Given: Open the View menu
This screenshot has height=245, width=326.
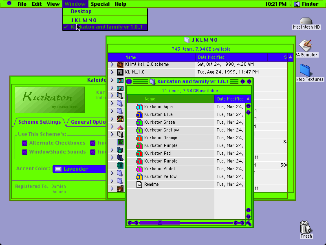Looking at the screenshot, I should (x=53, y=4).
